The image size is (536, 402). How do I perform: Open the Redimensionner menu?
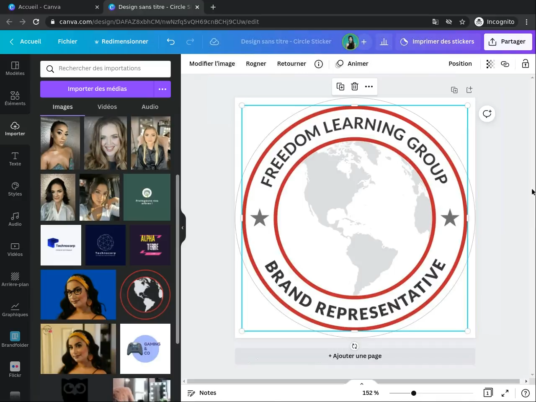coord(121,41)
